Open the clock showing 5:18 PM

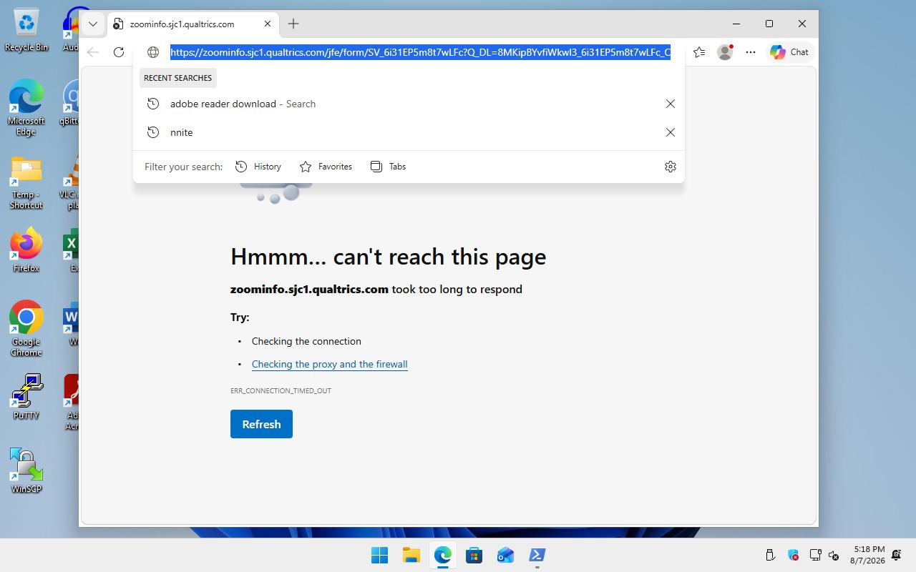(867, 555)
